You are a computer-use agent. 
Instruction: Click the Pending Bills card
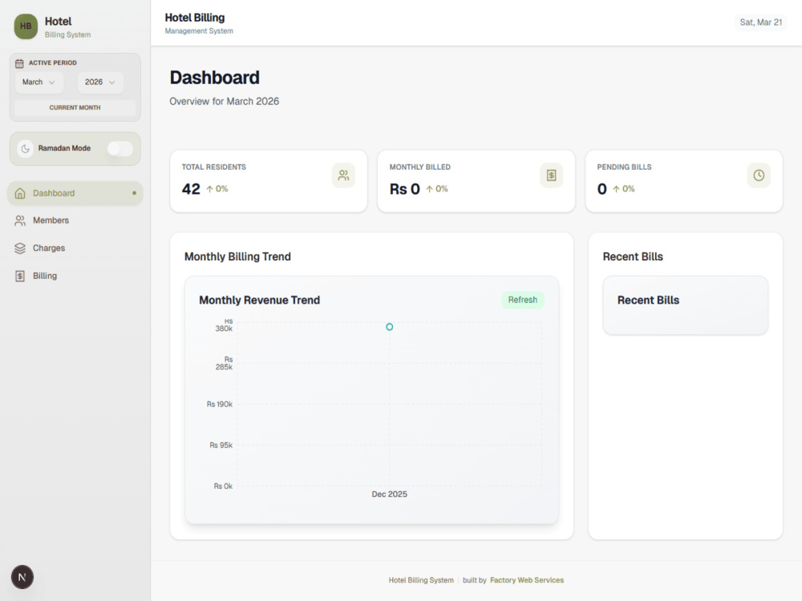(684, 181)
